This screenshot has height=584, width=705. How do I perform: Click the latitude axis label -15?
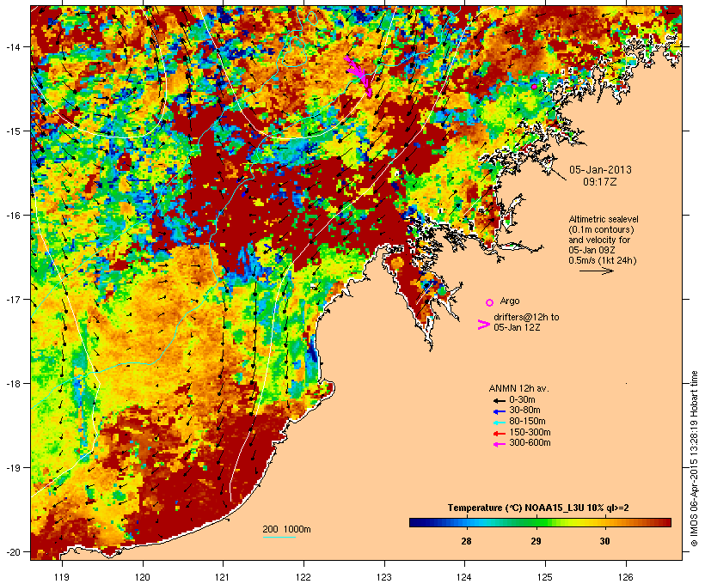click(12, 131)
